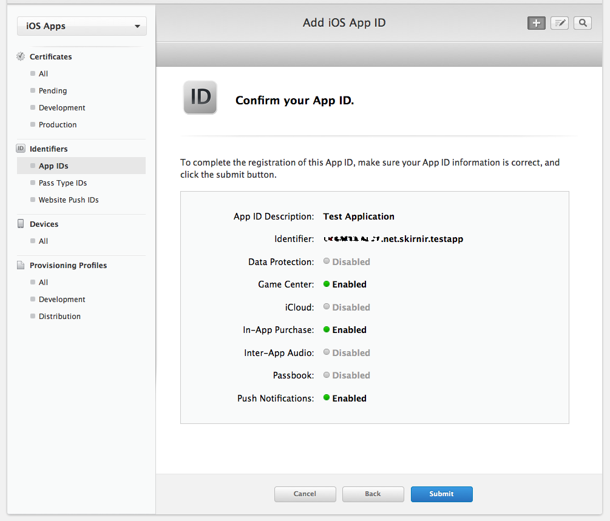Click the Provisioning Profiles document icon
This screenshot has height=521, width=610.
[21, 265]
